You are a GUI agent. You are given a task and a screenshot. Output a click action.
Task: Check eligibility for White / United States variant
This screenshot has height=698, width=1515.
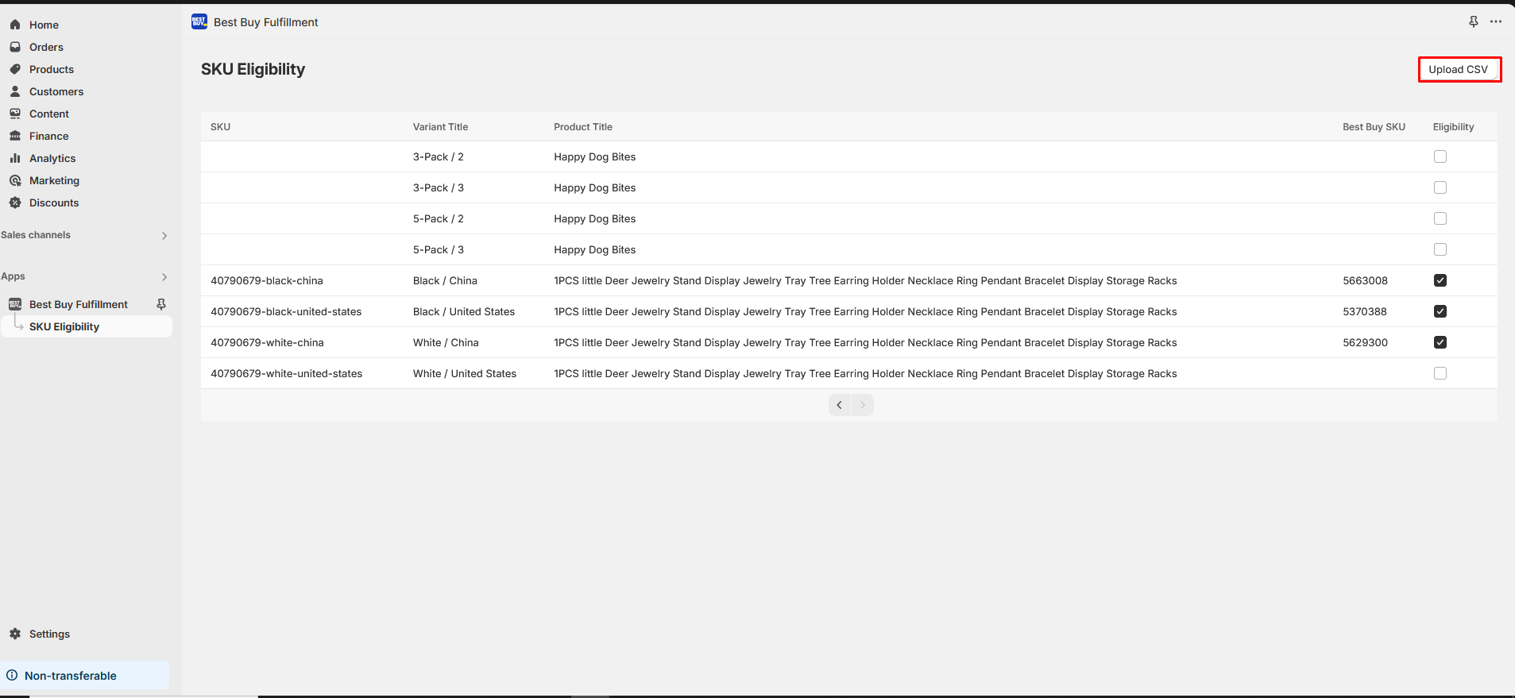[1440, 373]
